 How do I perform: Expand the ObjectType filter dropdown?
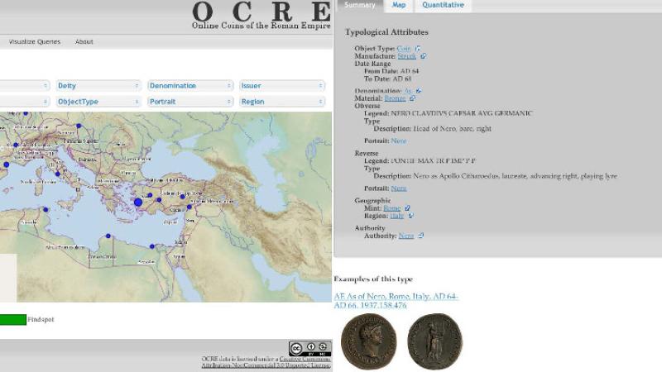pyautogui.click(x=98, y=102)
